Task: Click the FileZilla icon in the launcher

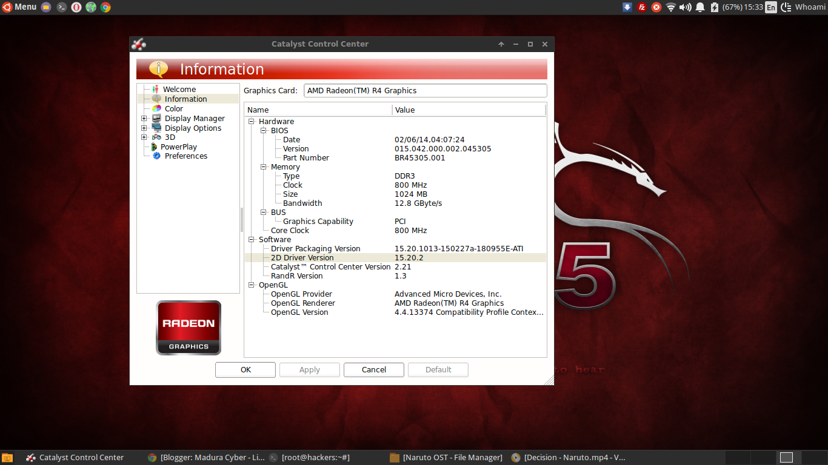Action: click(x=642, y=7)
